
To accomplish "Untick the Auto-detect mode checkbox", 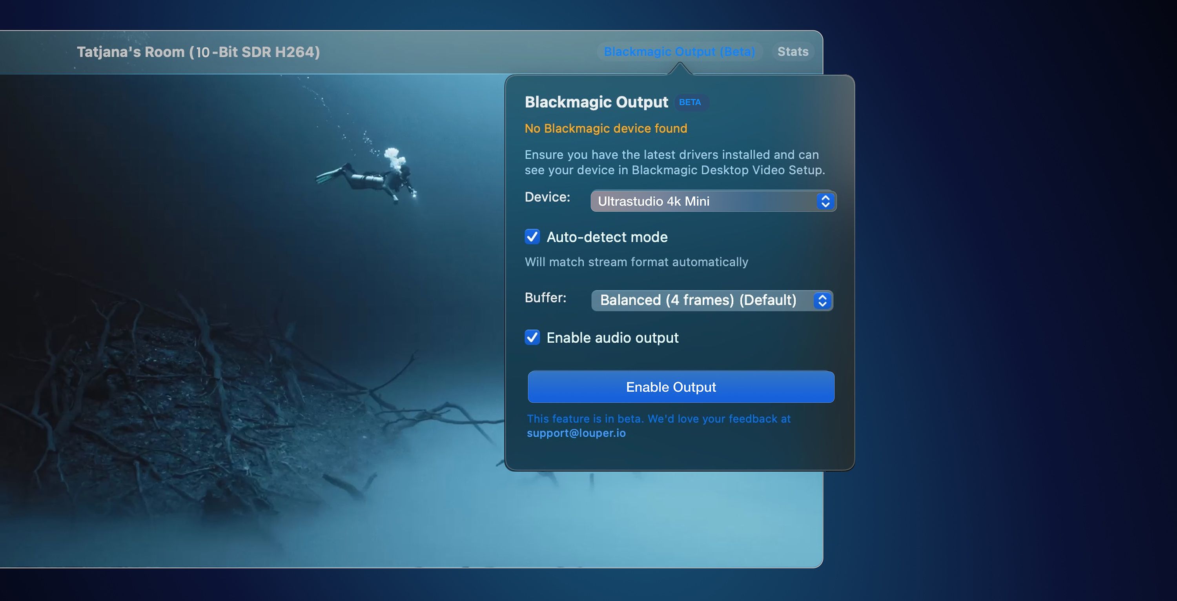I will [x=532, y=236].
